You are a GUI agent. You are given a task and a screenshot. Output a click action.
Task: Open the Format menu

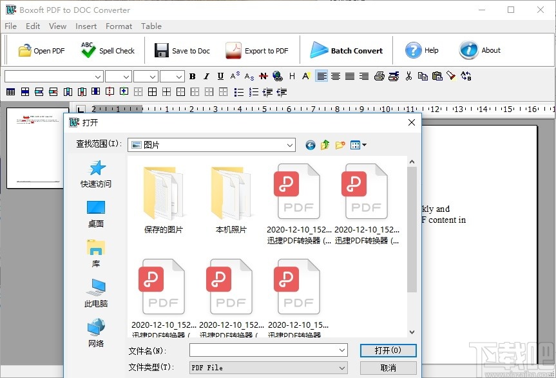coord(119,26)
